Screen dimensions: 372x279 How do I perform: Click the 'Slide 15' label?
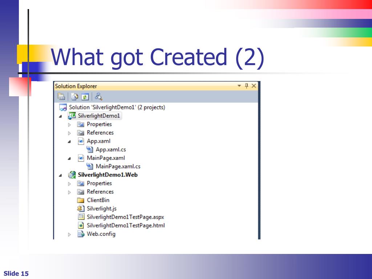[16, 274]
